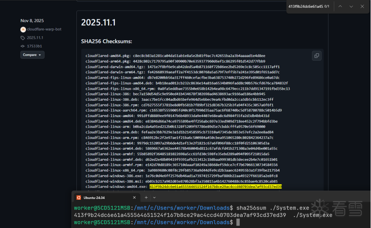The image size is (371, 228).
Task: Open the 2025.11.1 tag link
Action: [35, 38]
